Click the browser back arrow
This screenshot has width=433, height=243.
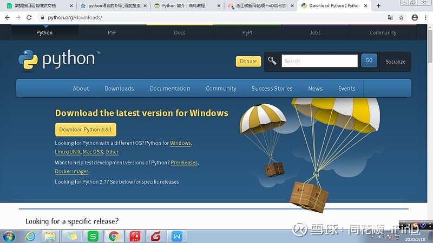pyautogui.click(x=8, y=17)
